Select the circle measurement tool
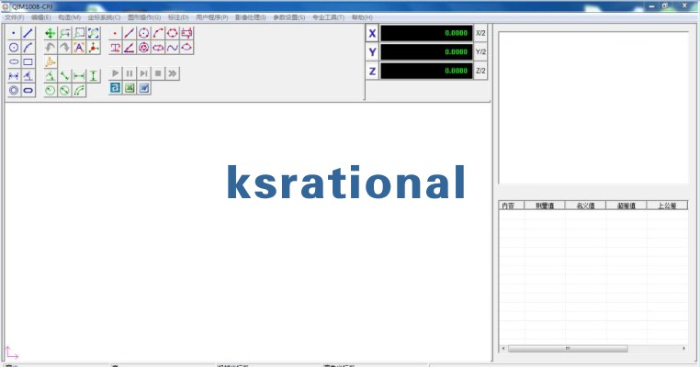Image resolution: width=700 pixels, height=367 pixels. (x=14, y=48)
